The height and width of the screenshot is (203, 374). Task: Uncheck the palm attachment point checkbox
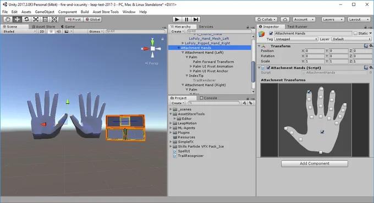coord(322,131)
